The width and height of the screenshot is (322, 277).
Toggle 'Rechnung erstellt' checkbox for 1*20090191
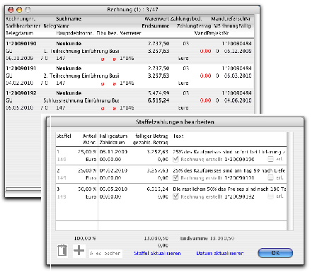[x=176, y=178]
